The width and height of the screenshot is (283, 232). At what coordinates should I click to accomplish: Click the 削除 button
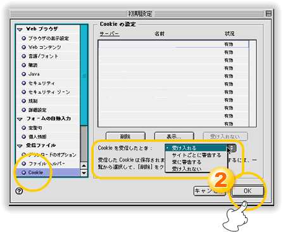(125, 136)
